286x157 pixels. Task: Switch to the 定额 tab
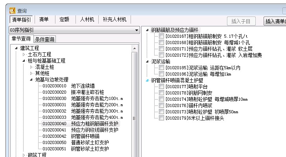point(64,19)
